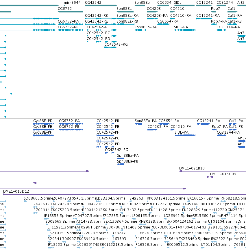Viewport: 246px width, 249px height.
Task: Click BAC clone DME1-021B10
Action: click(x=192, y=168)
